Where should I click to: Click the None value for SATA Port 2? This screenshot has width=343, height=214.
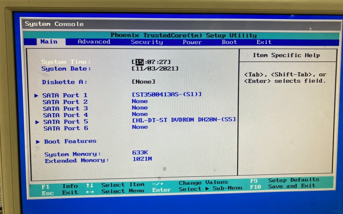point(140,101)
